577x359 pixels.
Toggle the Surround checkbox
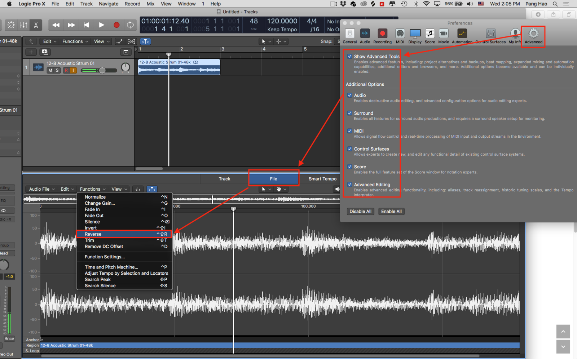(349, 113)
